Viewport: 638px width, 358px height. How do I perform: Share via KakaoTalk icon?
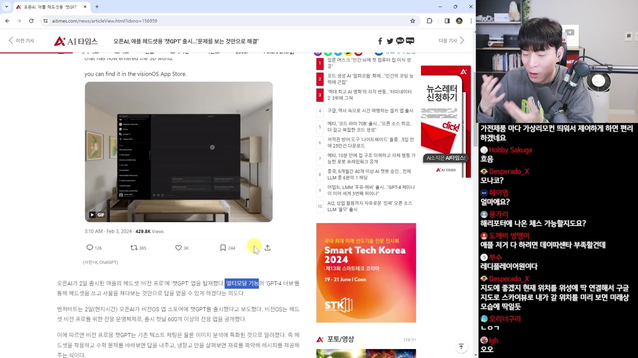(x=400, y=41)
